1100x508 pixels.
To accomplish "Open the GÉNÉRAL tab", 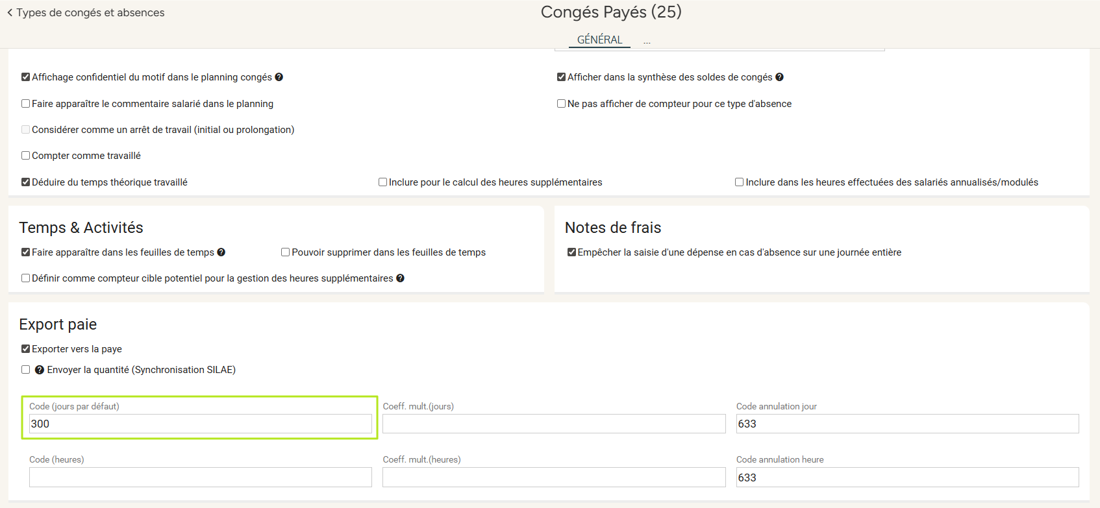I will coord(599,40).
